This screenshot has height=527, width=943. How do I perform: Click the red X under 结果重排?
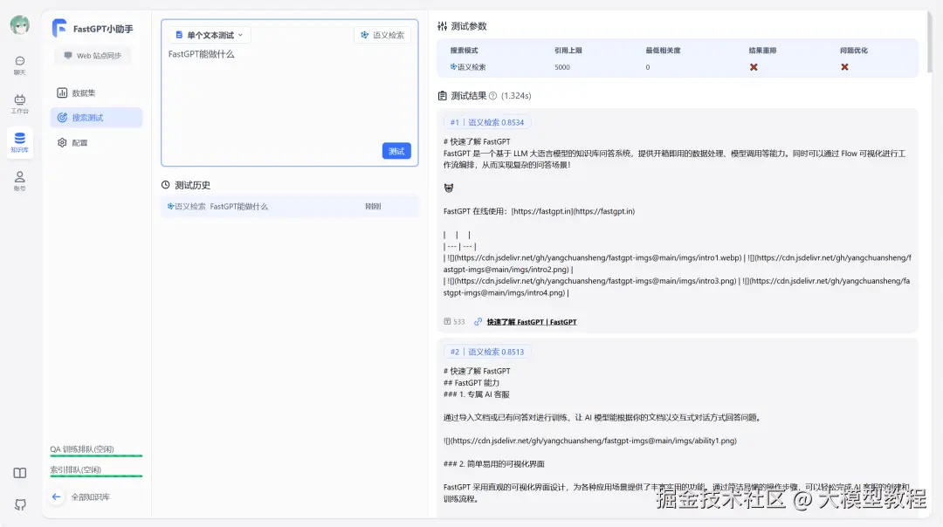pyautogui.click(x=754, y=66)
